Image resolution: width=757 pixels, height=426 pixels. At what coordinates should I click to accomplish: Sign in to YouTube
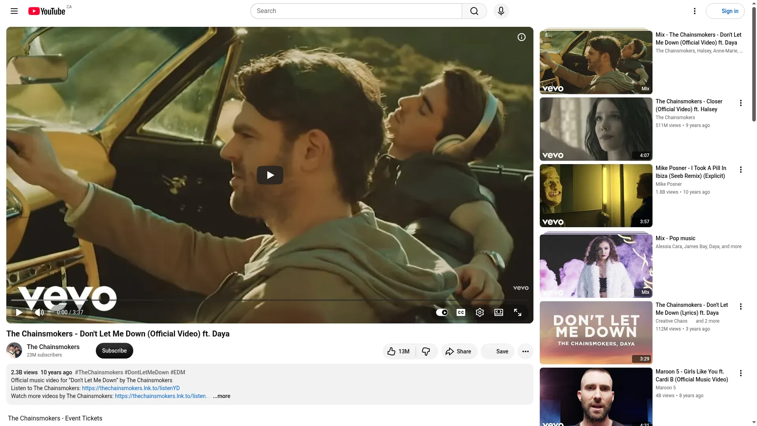(725, 11)
